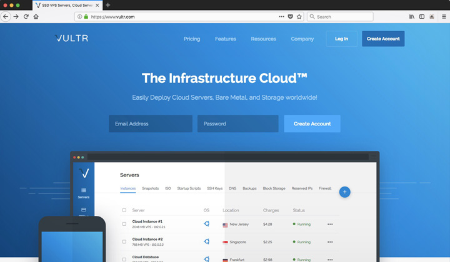This screenshot has height=262, width=450.
Task: Save page to Pocket icon
Action: coord(291,17)
